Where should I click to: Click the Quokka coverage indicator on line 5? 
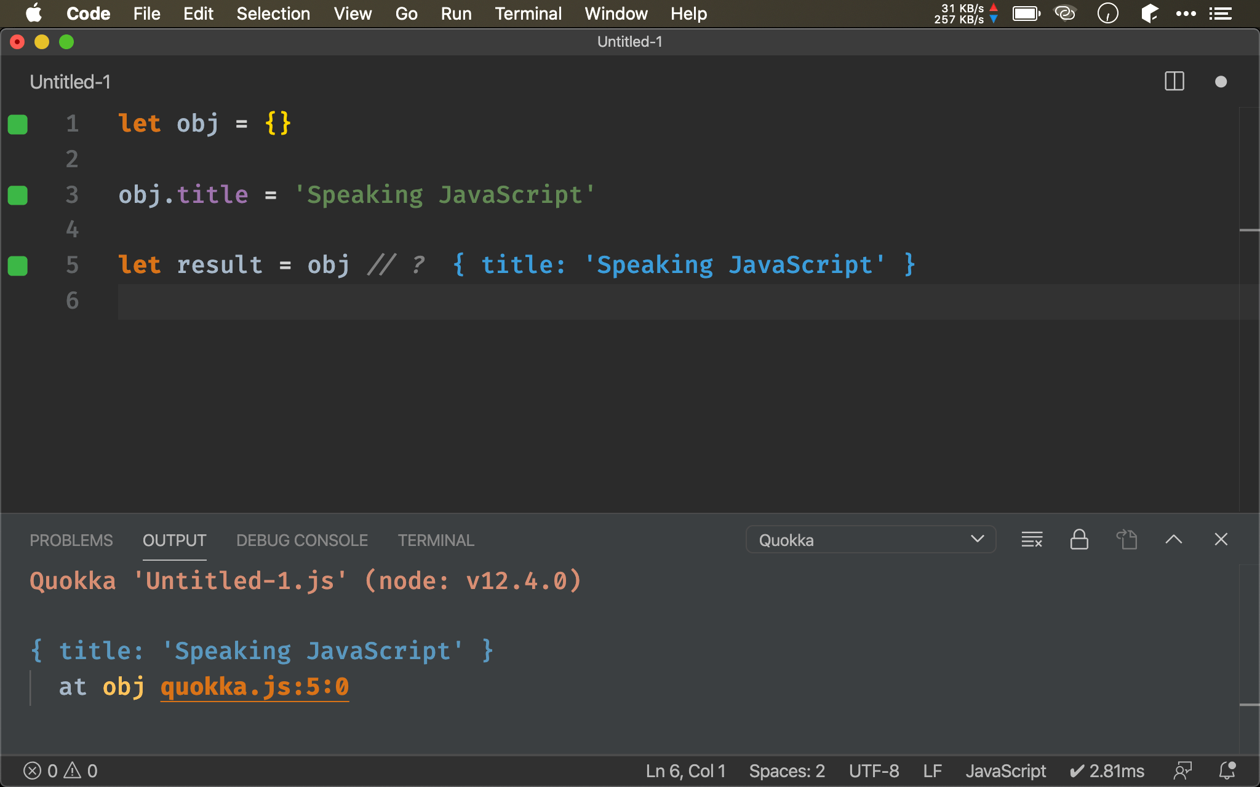18,266
